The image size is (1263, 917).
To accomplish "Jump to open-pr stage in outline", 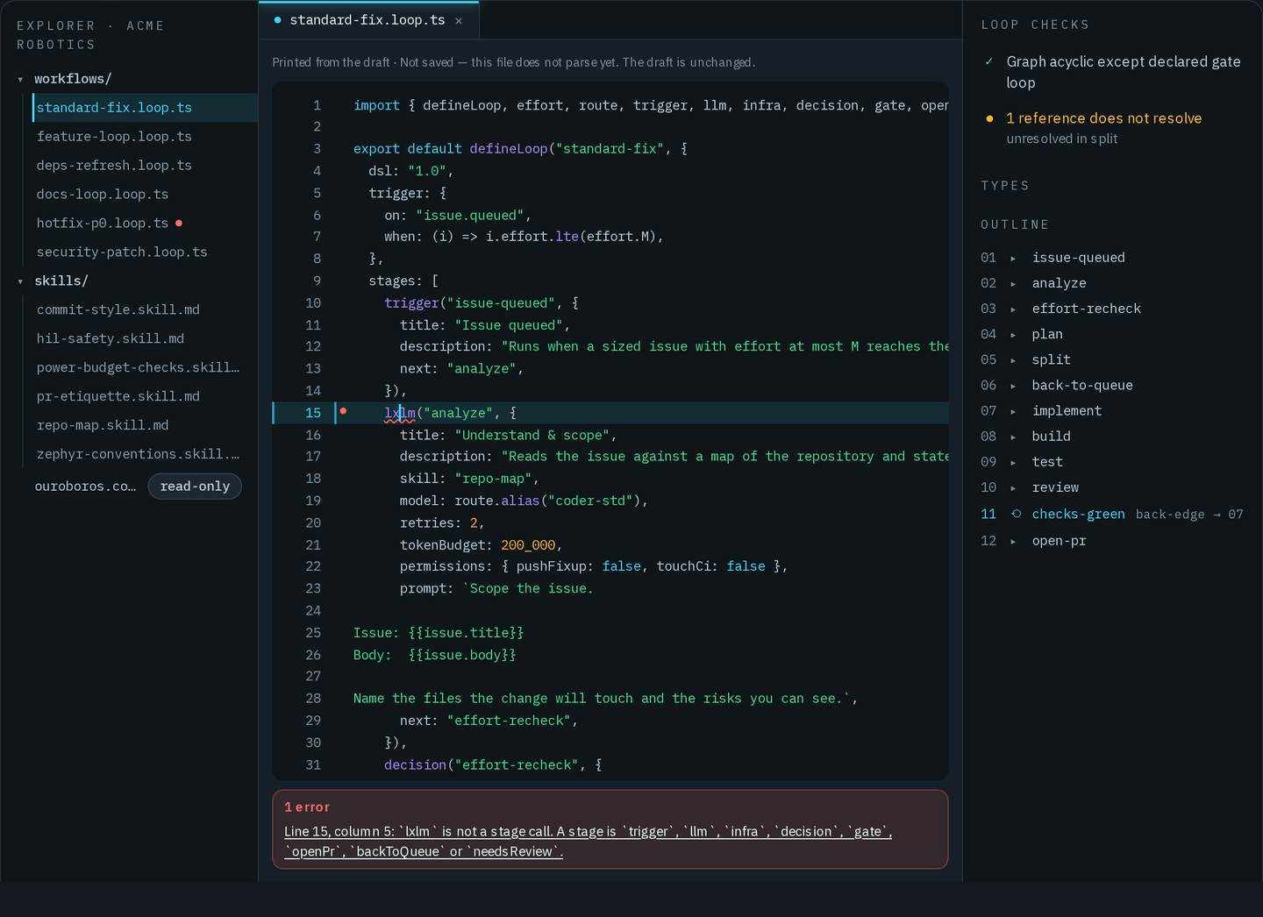I will coord(1059,541).
